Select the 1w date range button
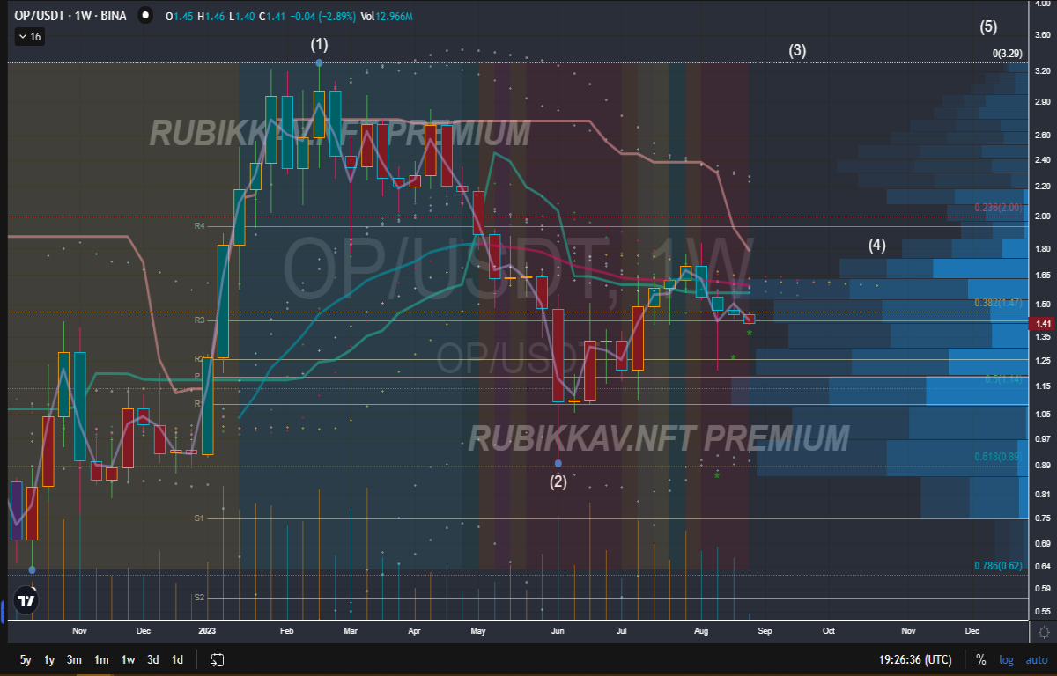The image size is (1057, 676). click(128, 659)
